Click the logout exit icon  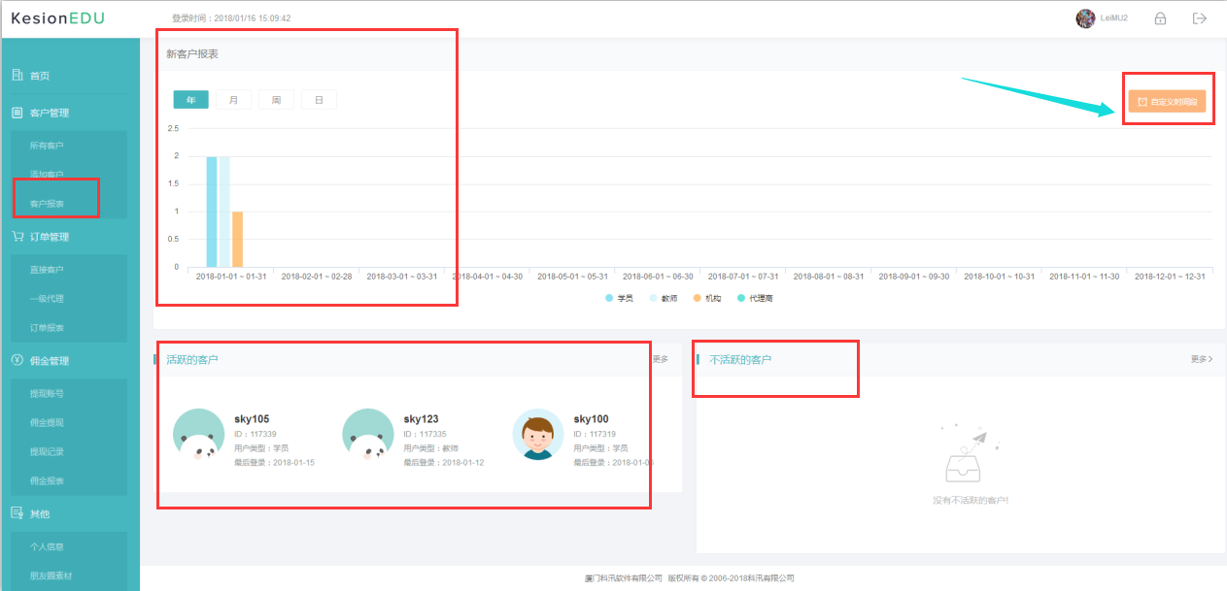pyautogui.click(x=1199, y=18)
